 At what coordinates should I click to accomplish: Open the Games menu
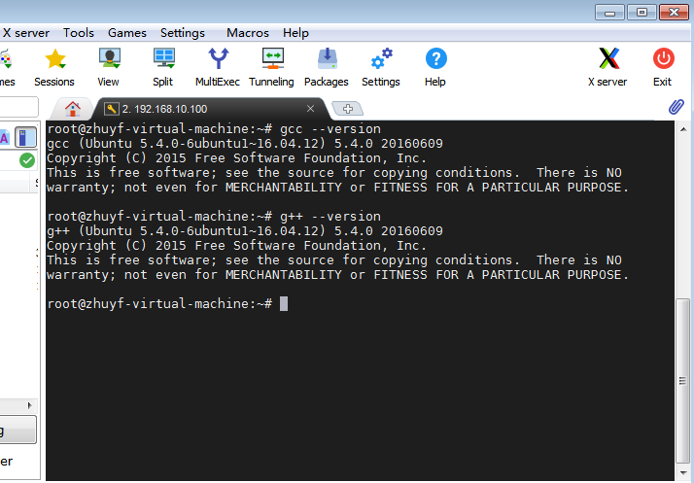coord(127,33)
